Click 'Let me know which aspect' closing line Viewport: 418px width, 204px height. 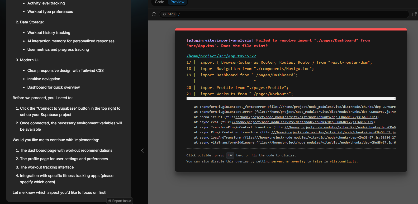[x=60, y=192]
